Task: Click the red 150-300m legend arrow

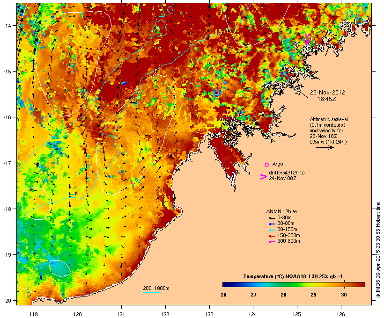Action: (272, 236)
